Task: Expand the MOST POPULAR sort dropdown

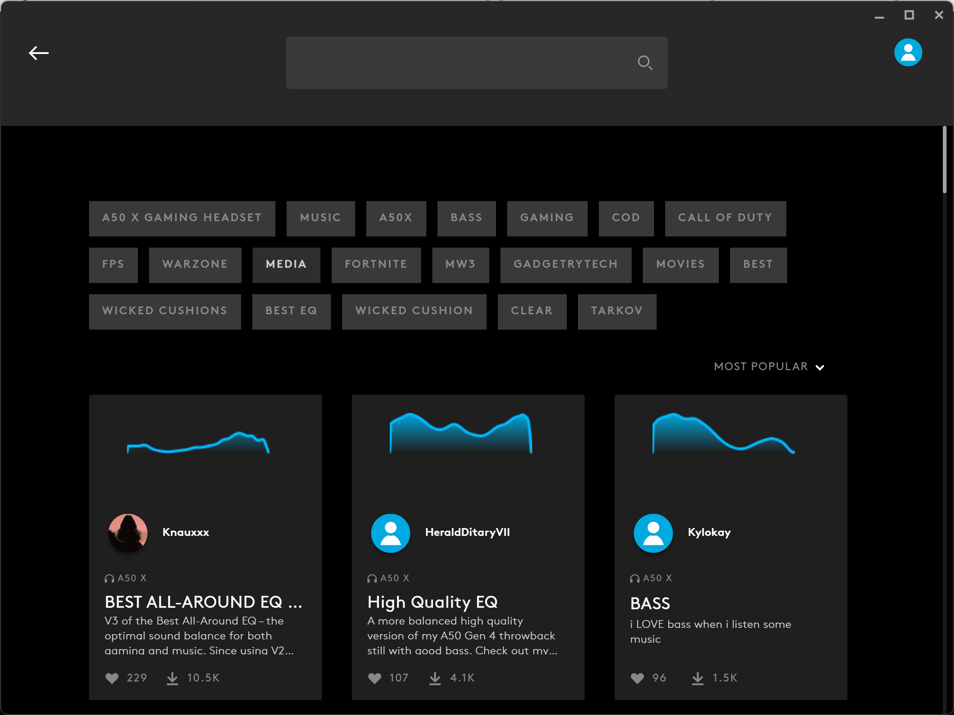Action: [x=761, y=367]
